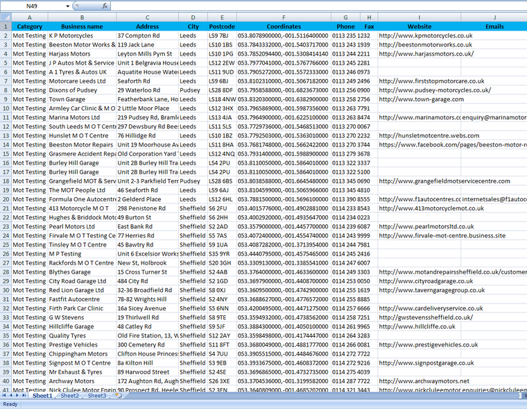Select the Town Garage cell

(x=82, y=99)
